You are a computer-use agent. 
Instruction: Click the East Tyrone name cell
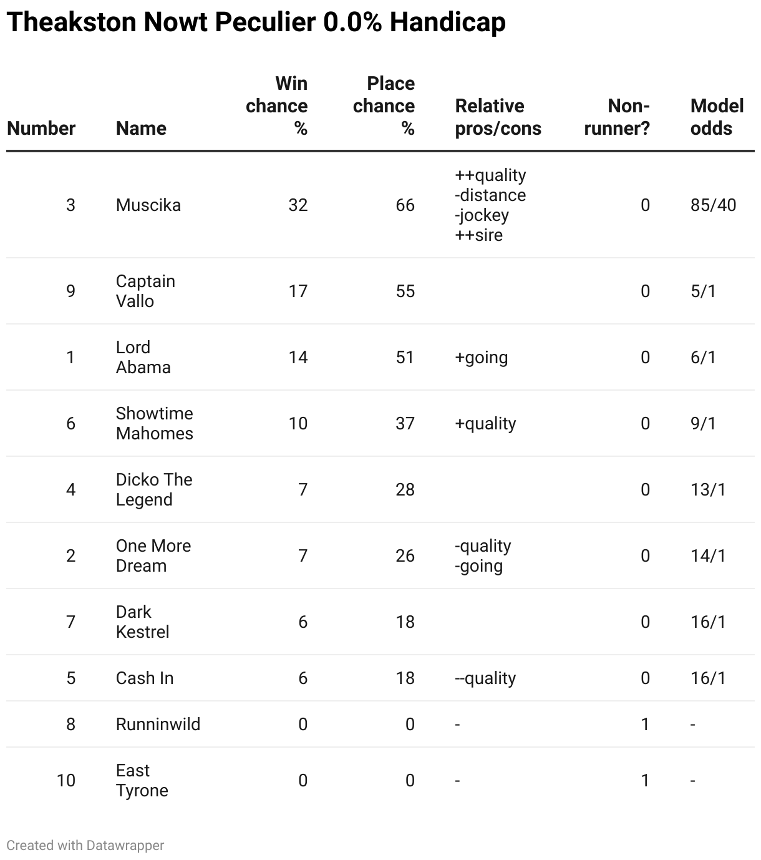coord(142,781)
